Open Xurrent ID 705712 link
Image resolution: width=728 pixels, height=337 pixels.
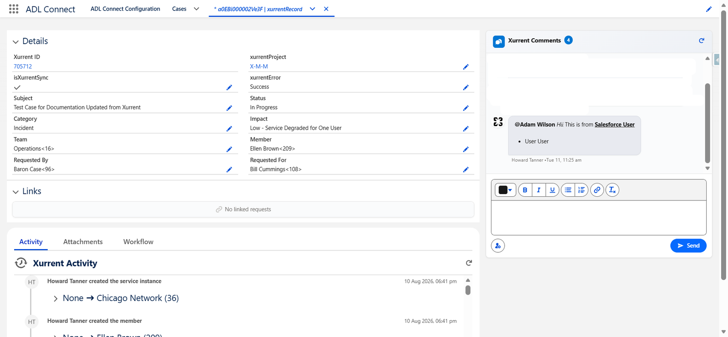click(x=23, y=66)
